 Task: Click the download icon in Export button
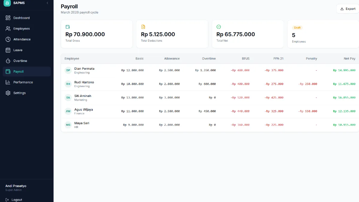tap(342, 9)
